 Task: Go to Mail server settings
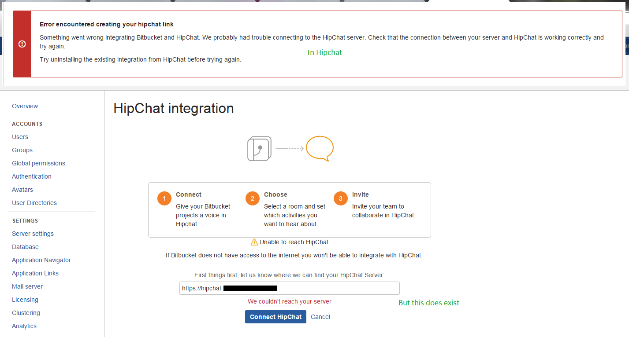(x=27, y=286)
